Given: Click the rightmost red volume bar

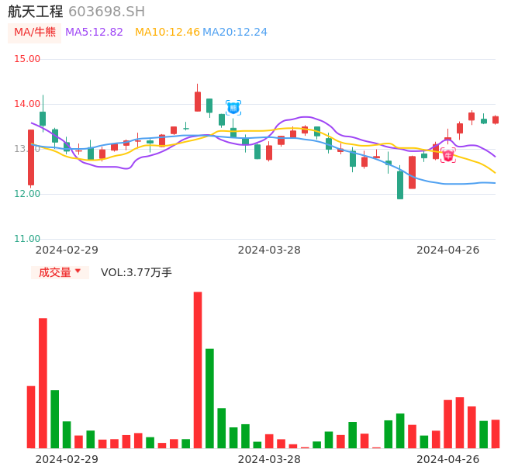Looking at the screenshot, I should (x=496, y=434).
